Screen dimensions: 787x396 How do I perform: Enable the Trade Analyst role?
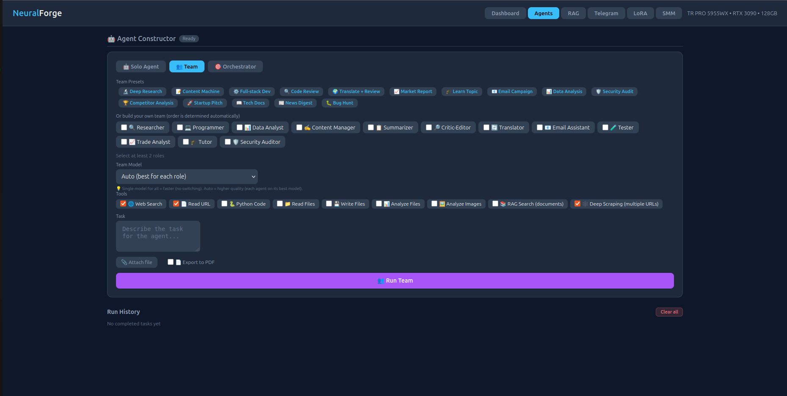point(124,142)
